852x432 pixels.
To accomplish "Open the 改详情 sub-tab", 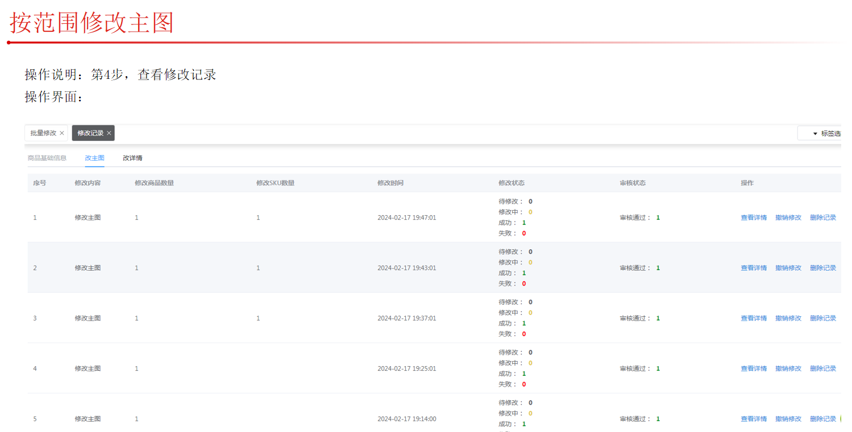I will click(132, 158).
